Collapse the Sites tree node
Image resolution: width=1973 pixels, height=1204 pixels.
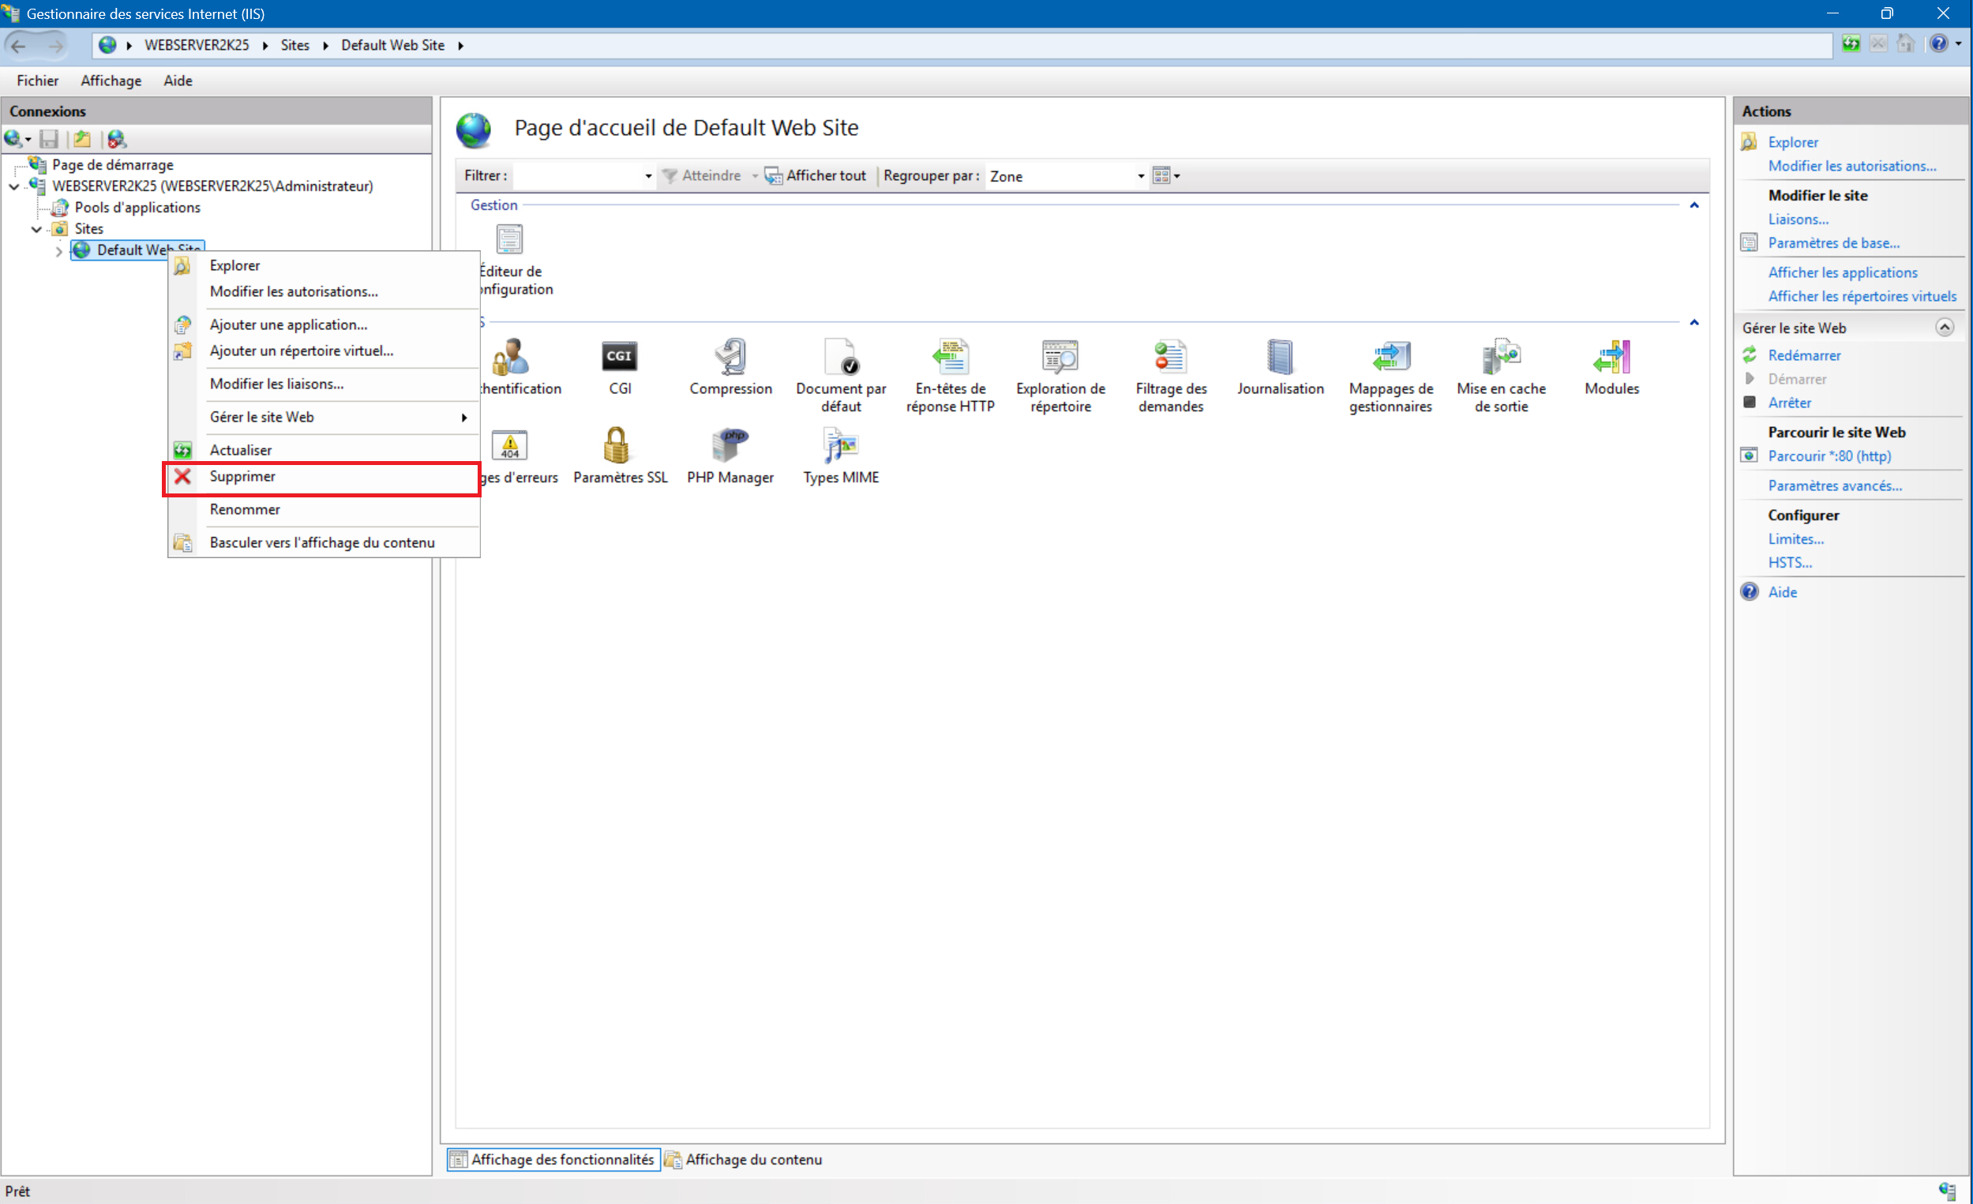(x=36, y=229)
